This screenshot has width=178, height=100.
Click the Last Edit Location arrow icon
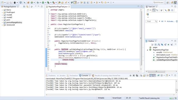pos(102,2)
